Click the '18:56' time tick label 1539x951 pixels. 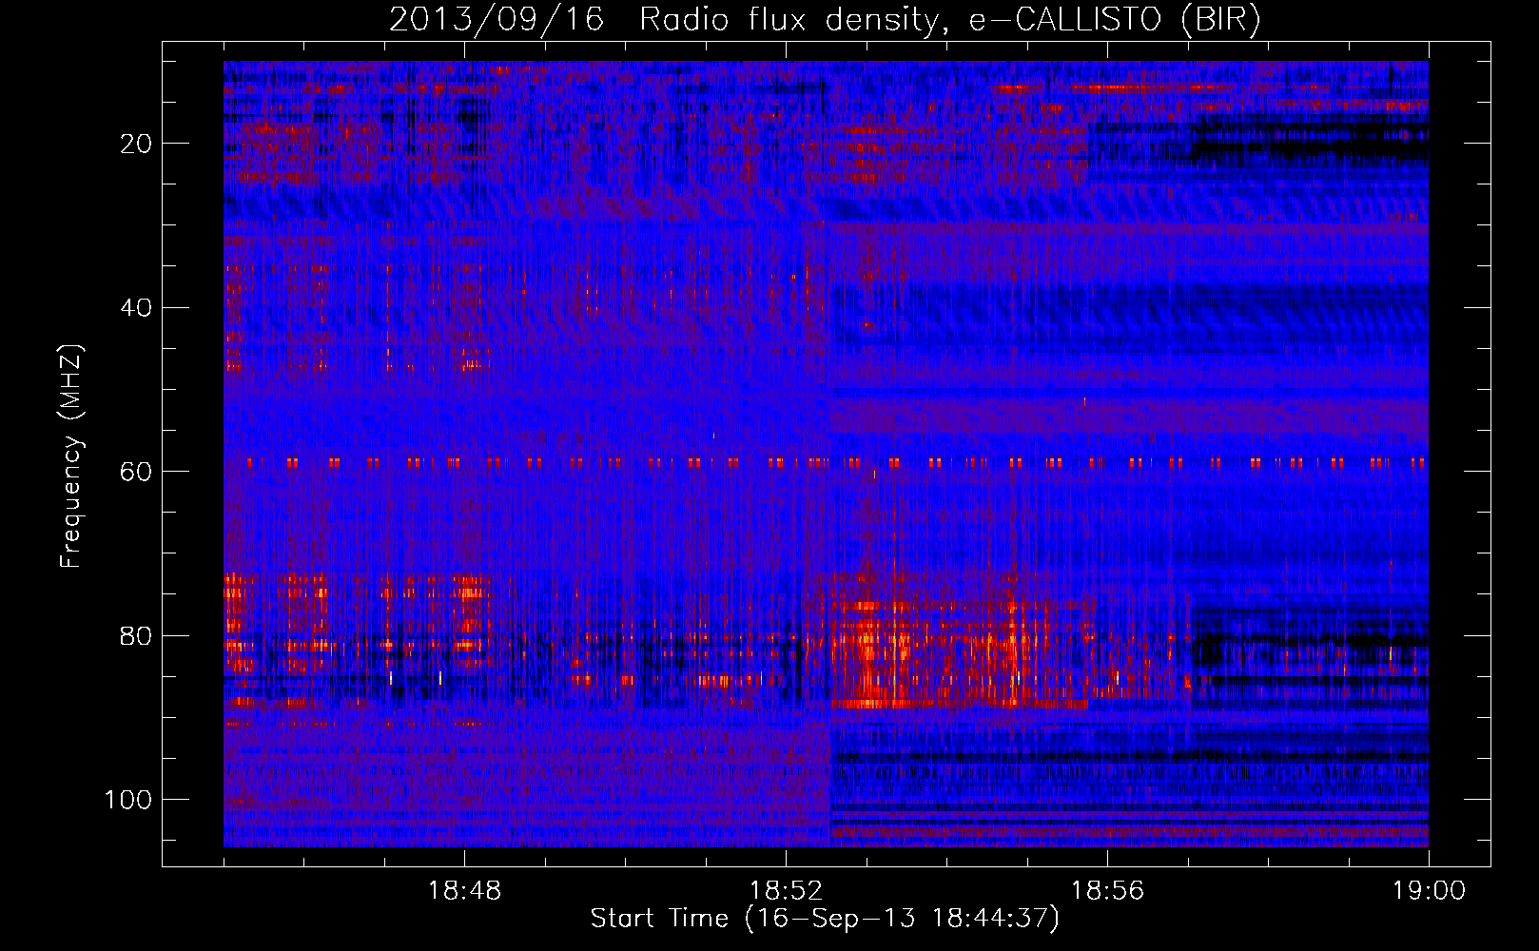coord(1107,891)
